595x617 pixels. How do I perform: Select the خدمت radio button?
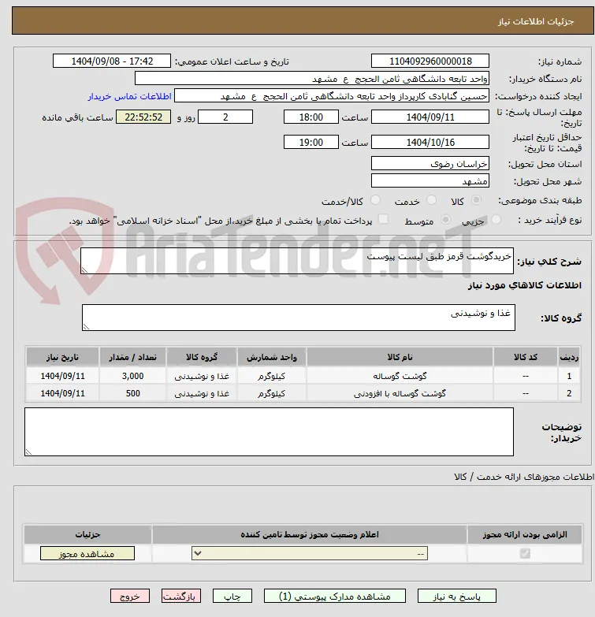coord(431,200)
